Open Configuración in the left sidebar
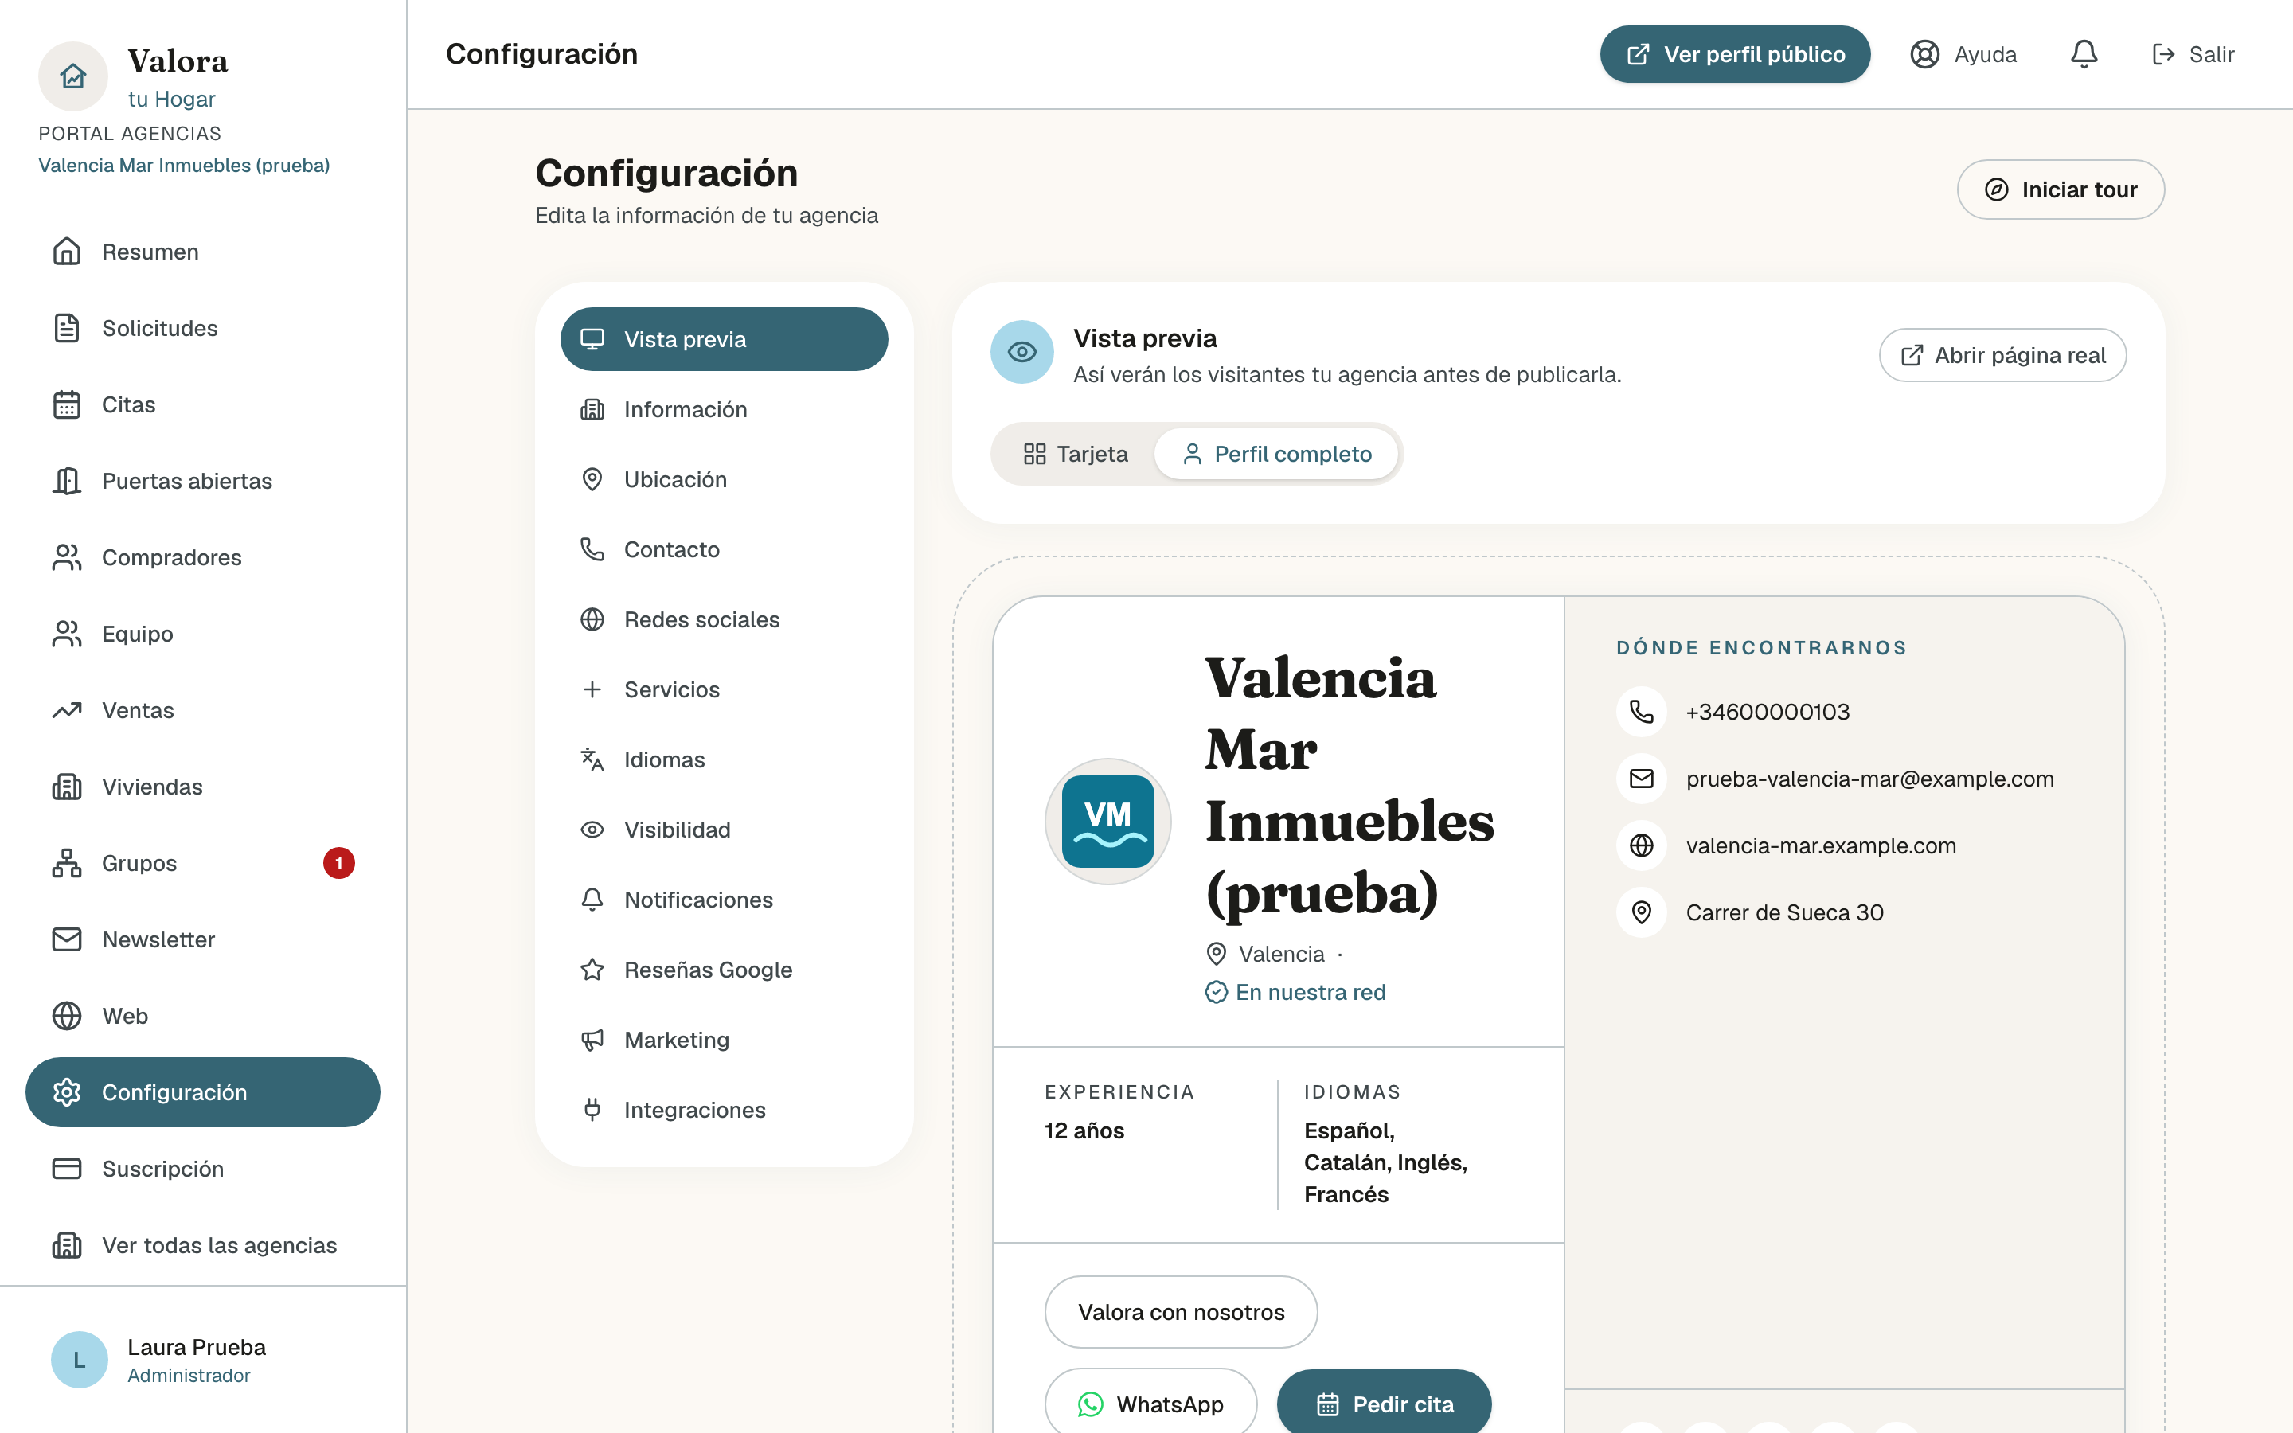Viewport: 2293px width, 1433px height. tap(203, 1093)
